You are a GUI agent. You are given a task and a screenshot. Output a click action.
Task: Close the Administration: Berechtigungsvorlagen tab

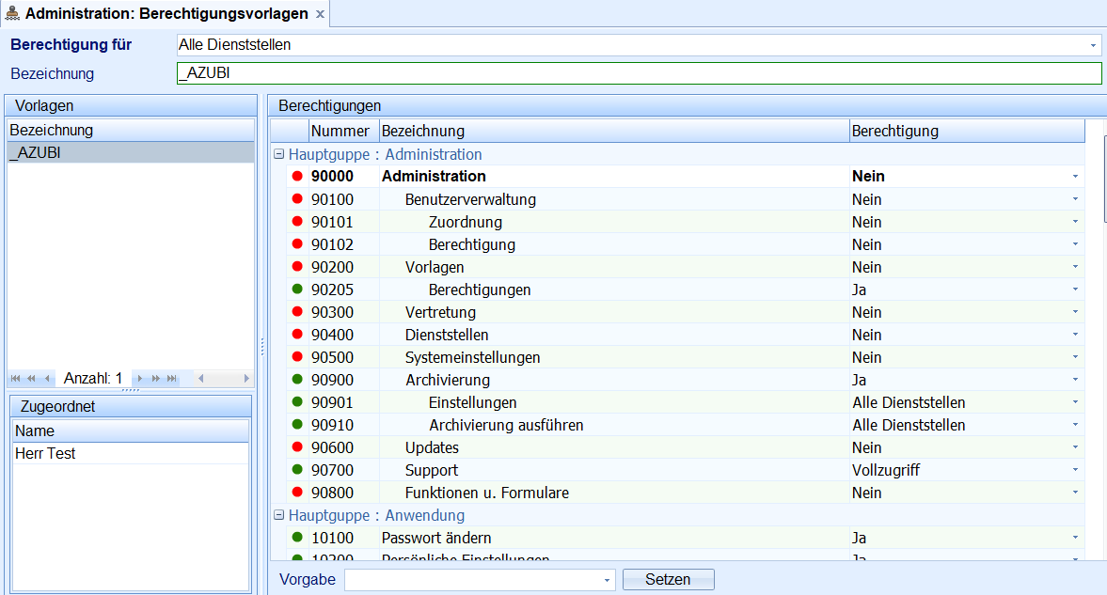click(320, 14)
